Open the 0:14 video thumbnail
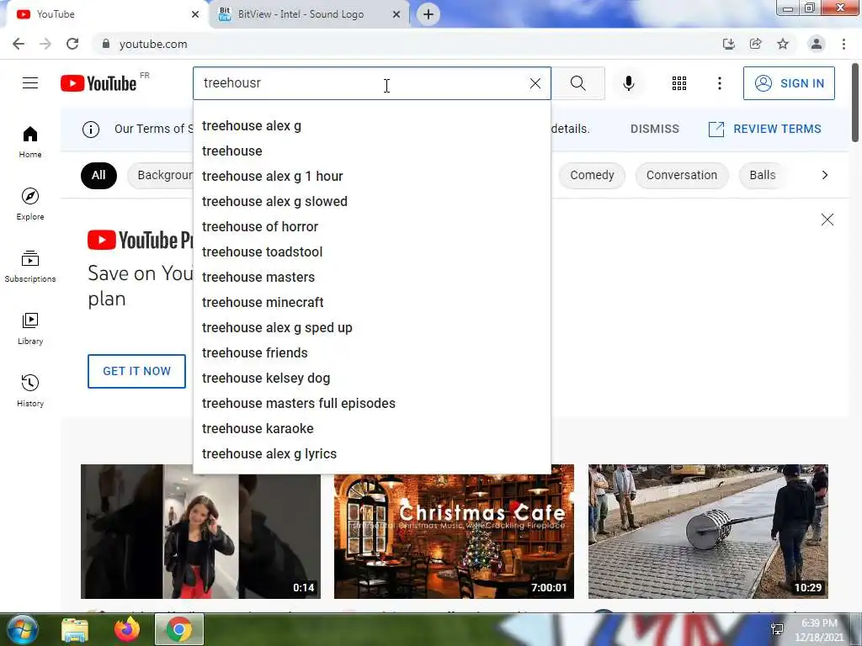Image resolution: width=862 pixels, height=646 pixels. click(x=200, y=532)
